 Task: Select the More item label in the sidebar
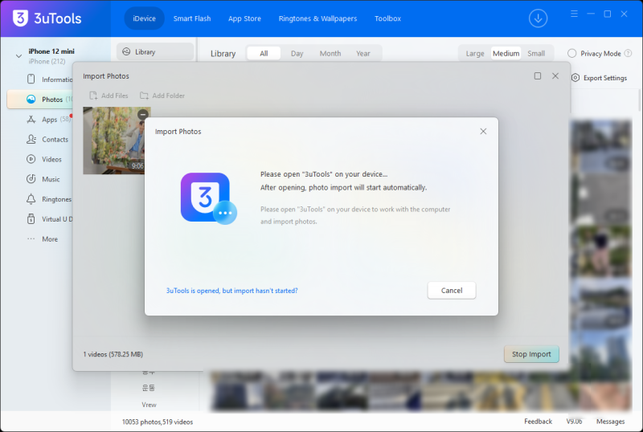(x=50, y=239)
